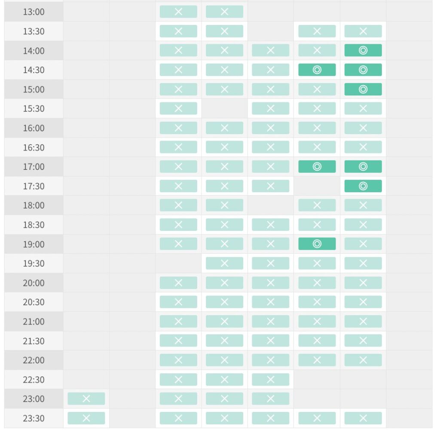Click the leftmost × slot at 23:30
The height and width of the screenshot is (436, 440).
click(x=86, y=418)
